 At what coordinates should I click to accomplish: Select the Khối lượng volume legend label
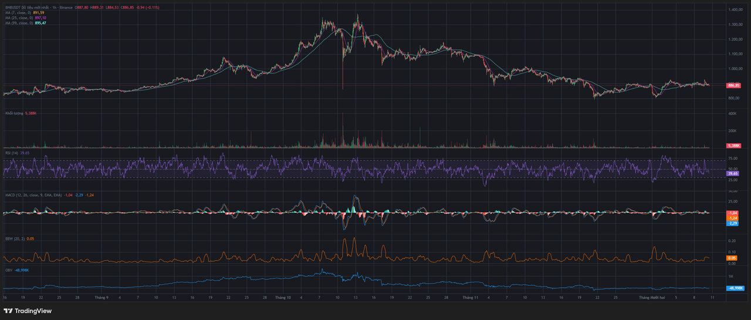pyautogui.click(x=14, y=113)
